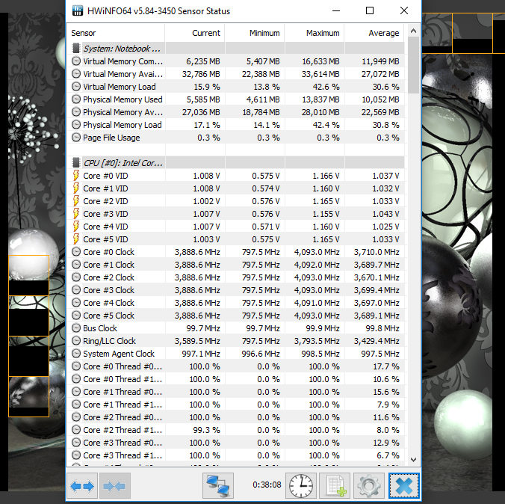Select the Core #1 Thread #0... row
This screenshot has width=505, height=504.
click(235, 392)
